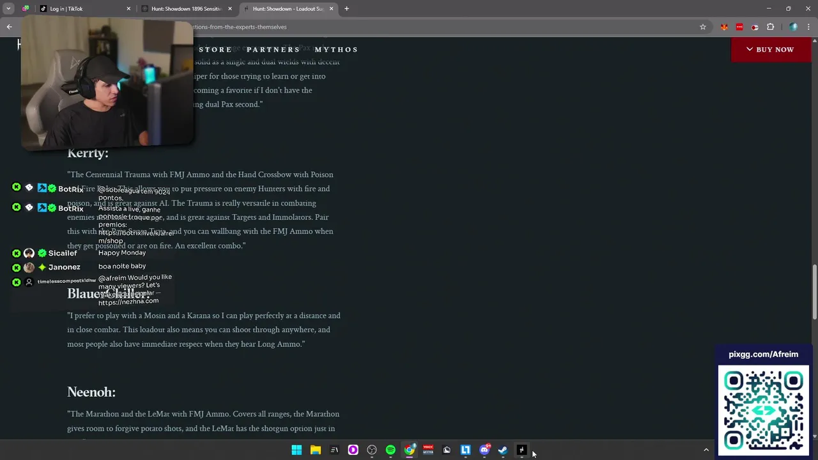Open the black taskbar app beside Steam
The image size is (818, 460).
pos(521,450)
